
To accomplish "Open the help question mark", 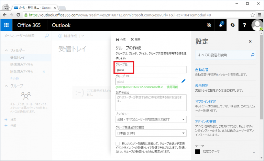I will point(244,25).
